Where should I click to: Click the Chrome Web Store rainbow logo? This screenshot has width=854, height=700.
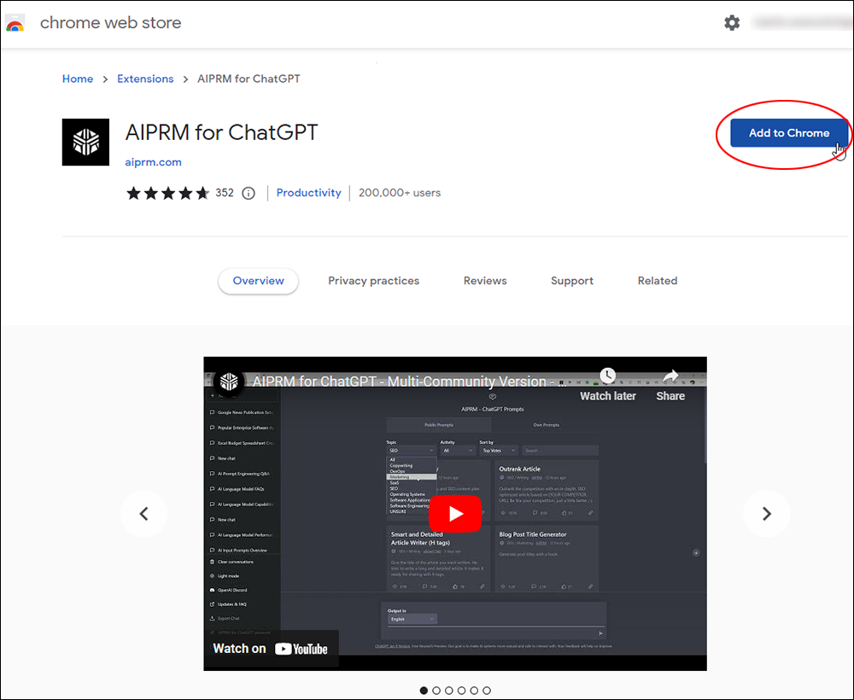pyautogui.click(x=15, y=23)
